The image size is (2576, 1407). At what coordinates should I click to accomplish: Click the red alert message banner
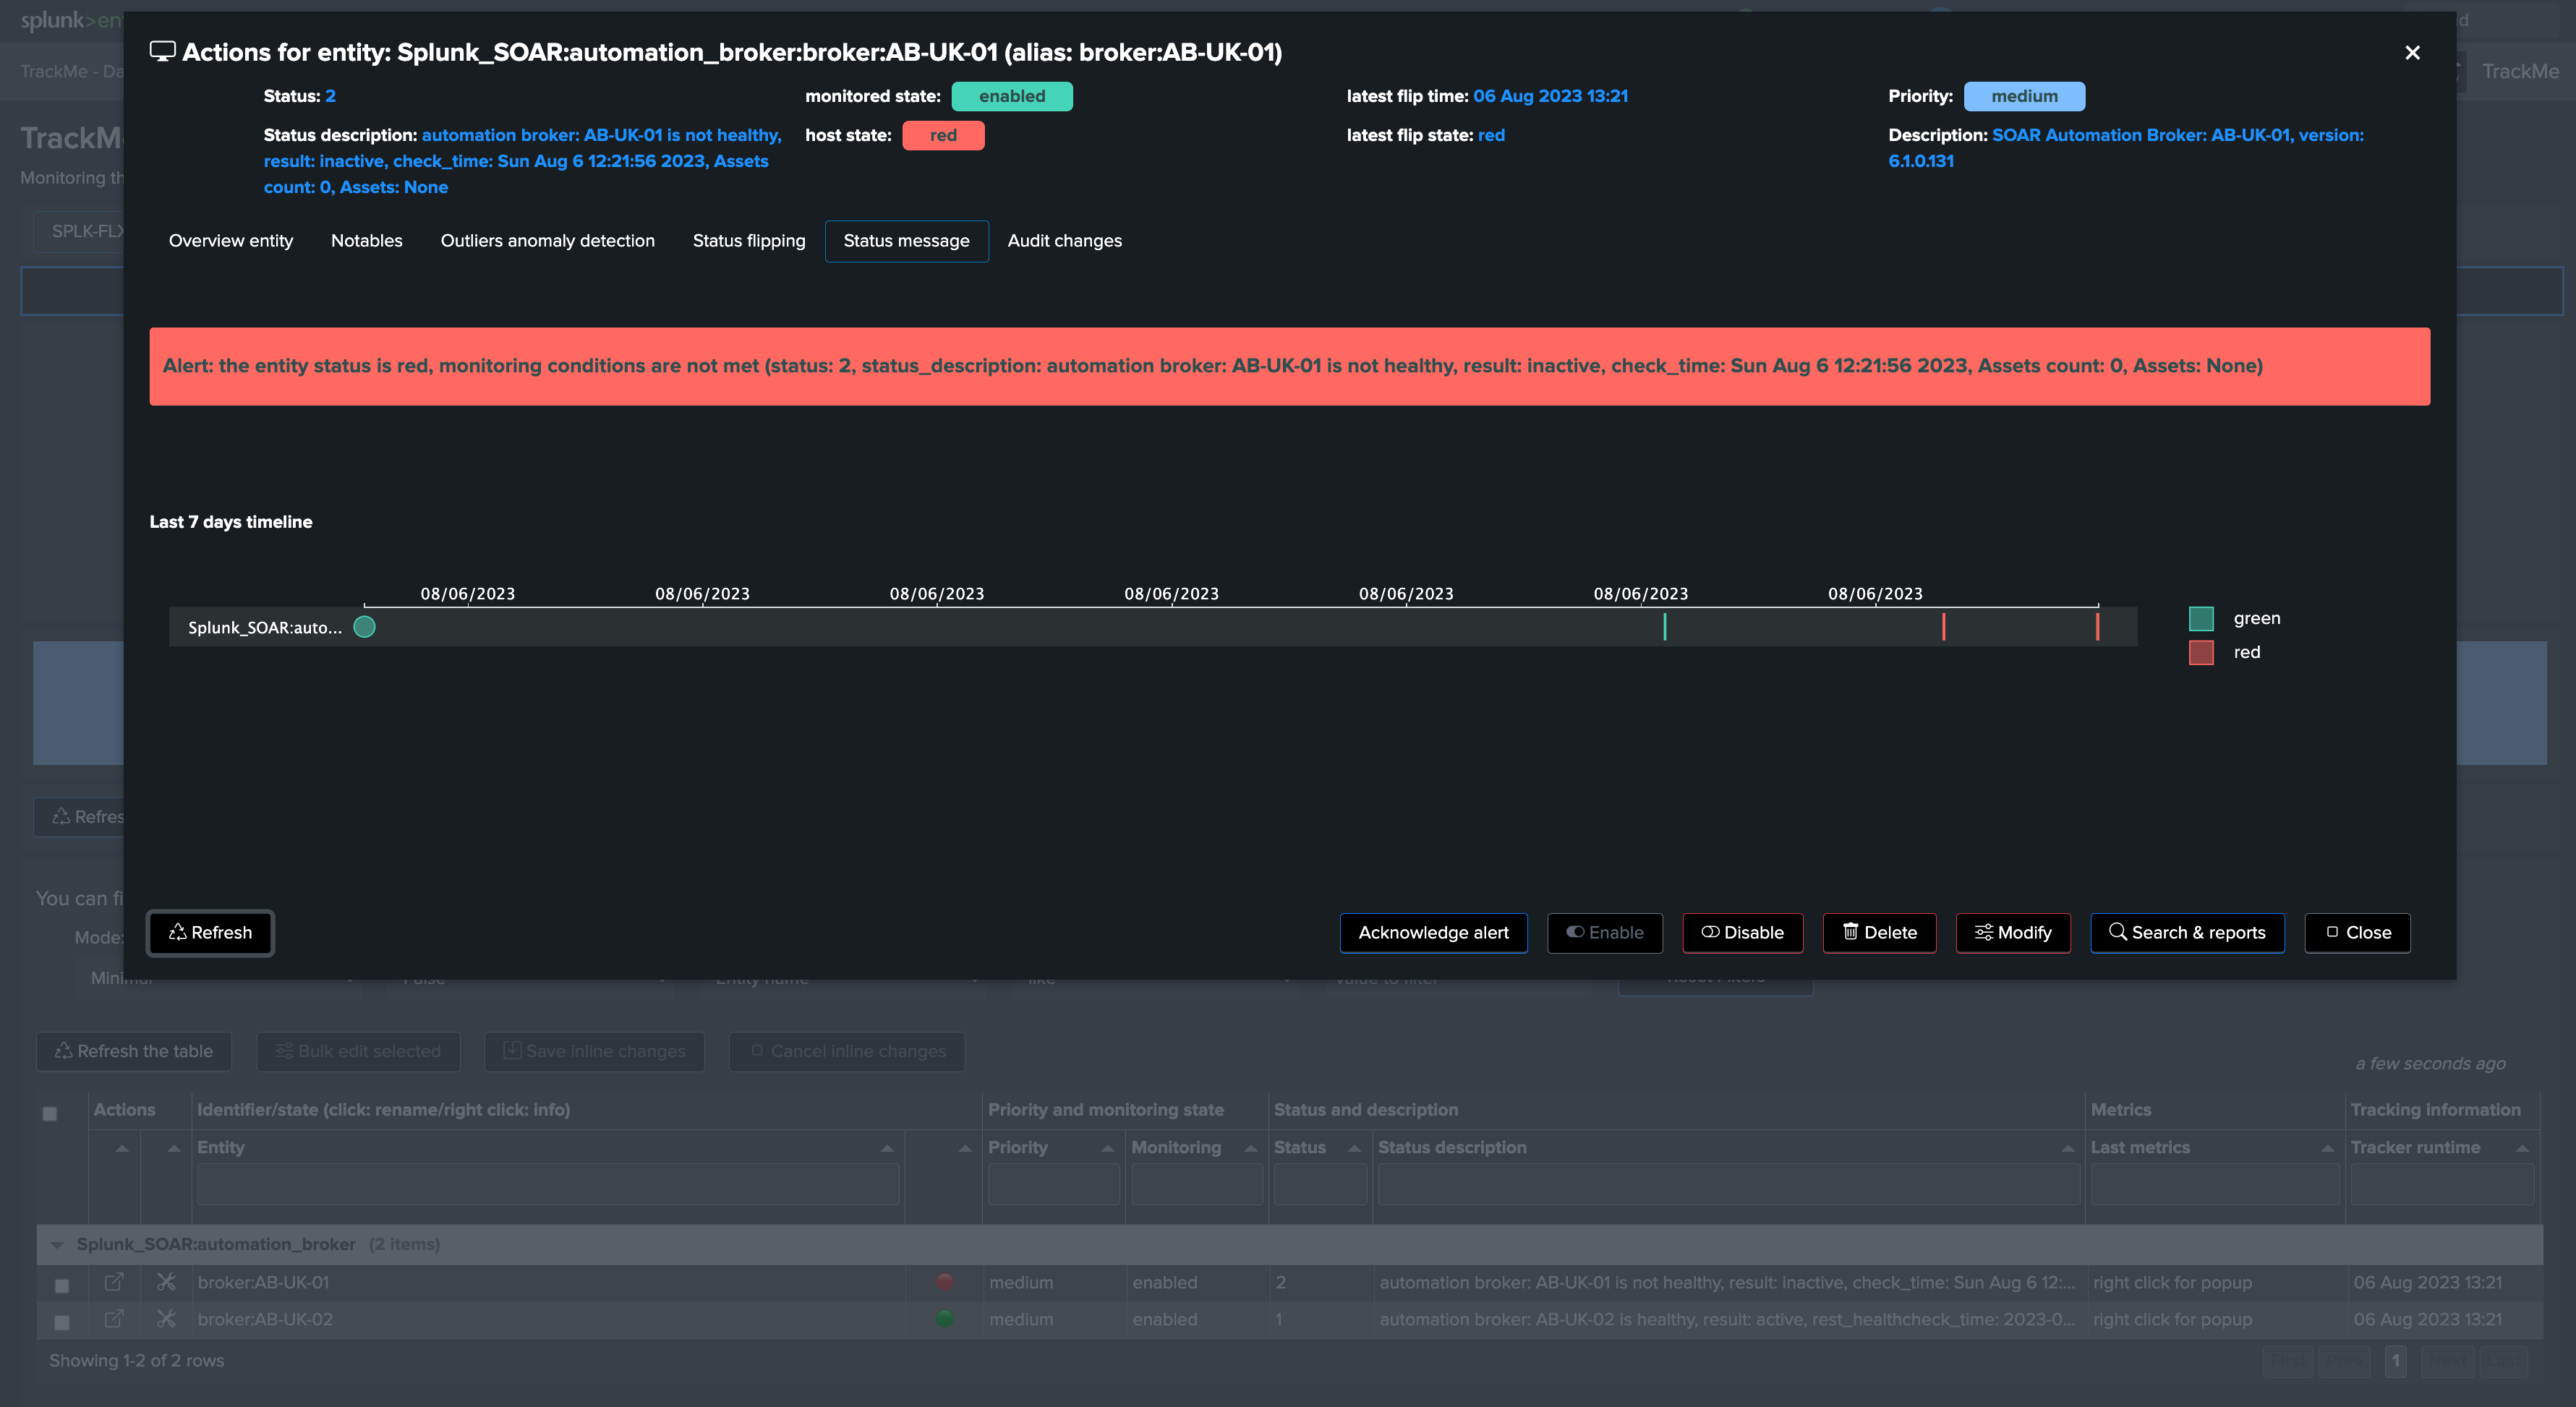(x=1289, y=366)
